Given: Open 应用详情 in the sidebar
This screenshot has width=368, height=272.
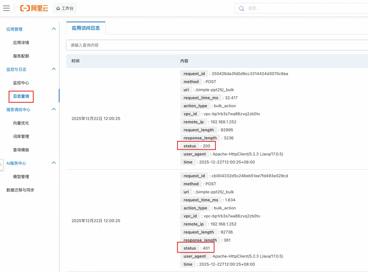Looking at the screenshot, I should click(21, 43).
